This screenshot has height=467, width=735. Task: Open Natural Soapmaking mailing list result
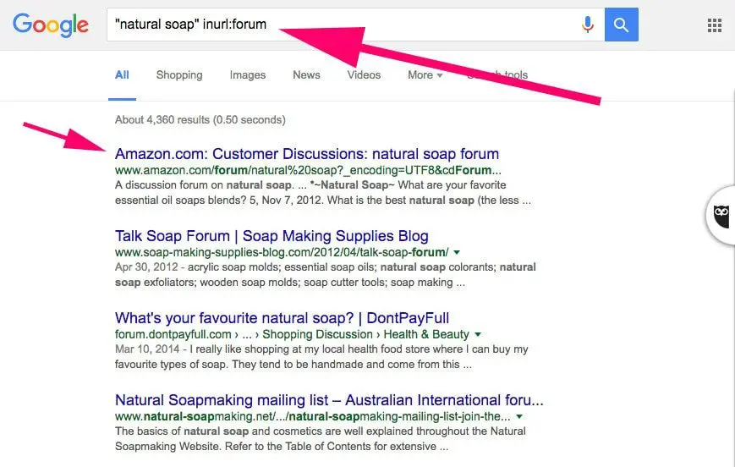pyautogui.click(x=329, y=400)
